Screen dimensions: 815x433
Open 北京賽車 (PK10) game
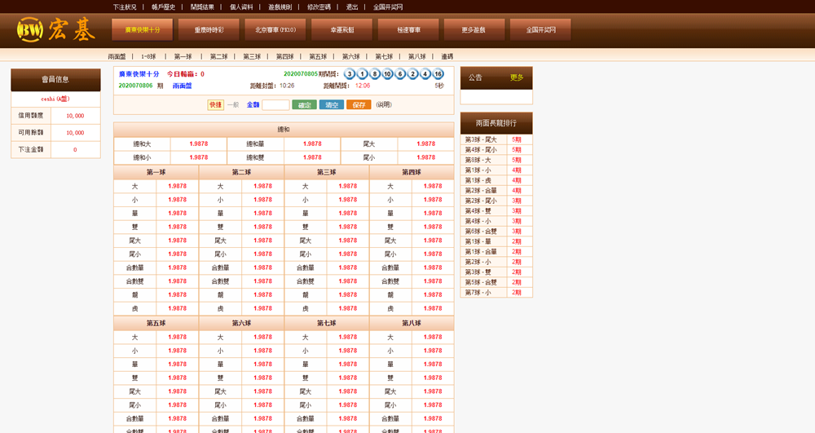(x=275, y=30)
